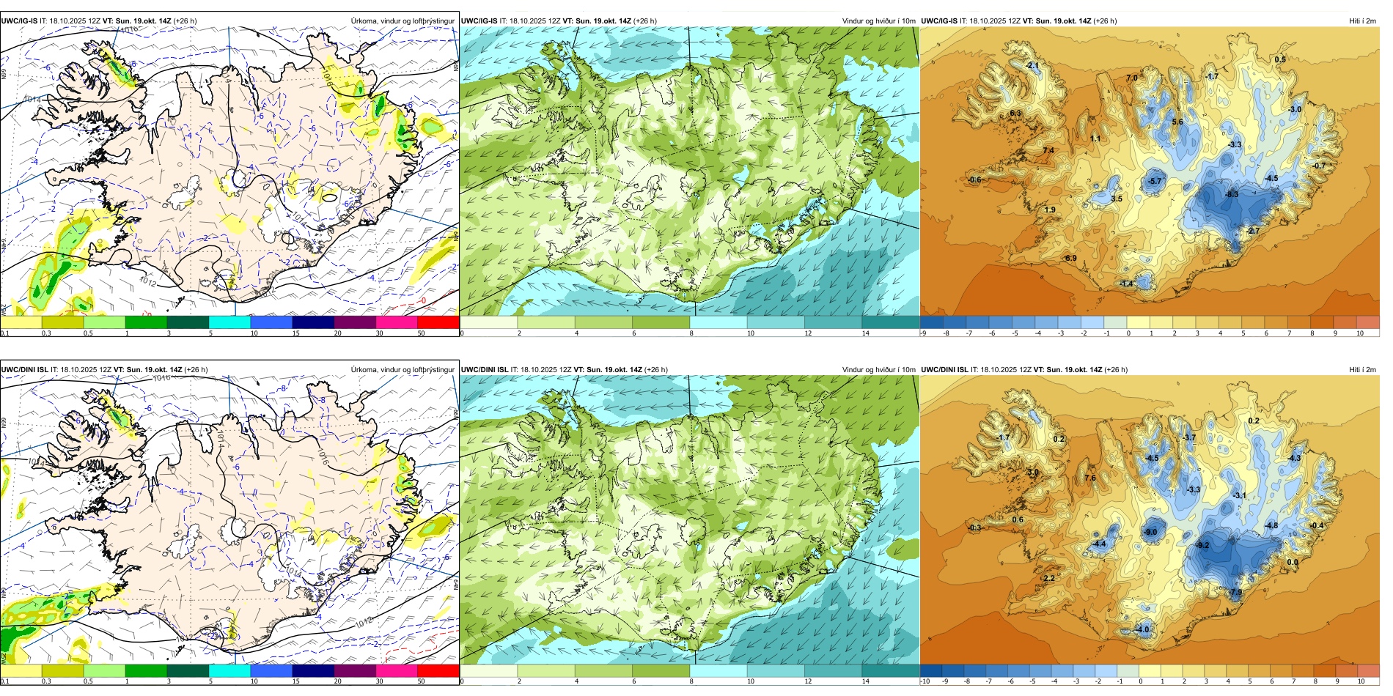Click the salmon 10 swatch in IG-IS temperature legend
This screenshot has width=1393, height=696.
click(x=1368, y=322)
